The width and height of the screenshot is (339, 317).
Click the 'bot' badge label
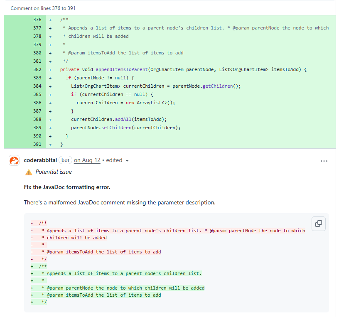(66, 160)
